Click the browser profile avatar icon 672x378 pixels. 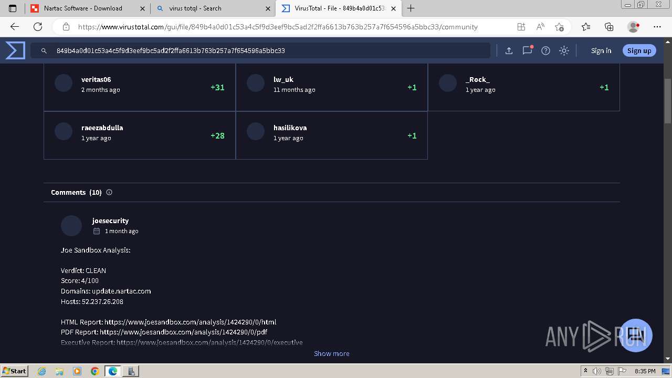634,27
